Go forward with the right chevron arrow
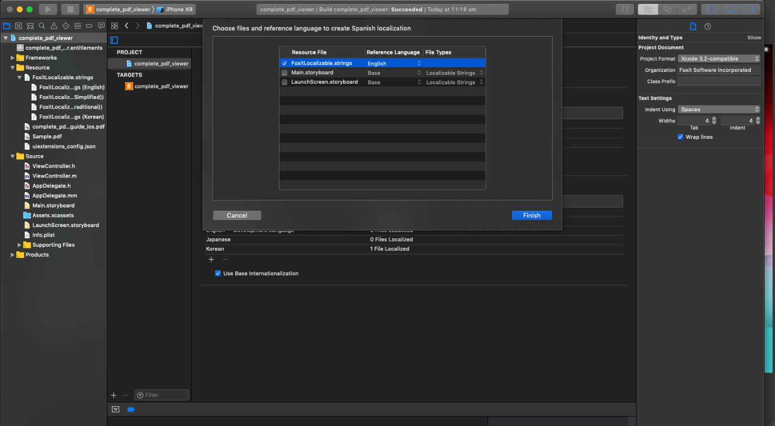 coord(137,26)
